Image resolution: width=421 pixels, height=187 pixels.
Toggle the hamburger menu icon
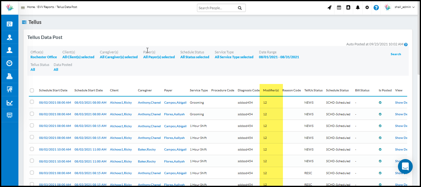(23, 7)
